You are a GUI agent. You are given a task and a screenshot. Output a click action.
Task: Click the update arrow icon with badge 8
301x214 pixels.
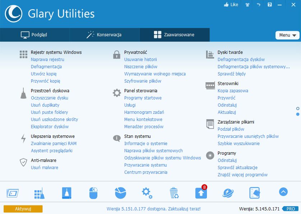pyautogui.click(x=201, y=193)
